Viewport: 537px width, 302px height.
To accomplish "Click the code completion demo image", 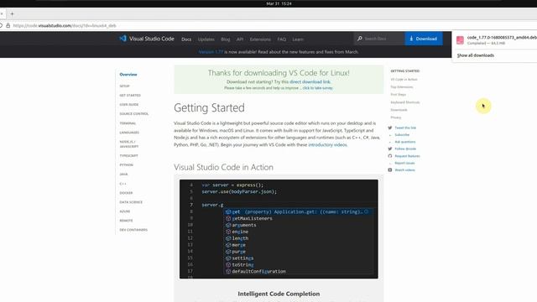I will pos(279,229).
